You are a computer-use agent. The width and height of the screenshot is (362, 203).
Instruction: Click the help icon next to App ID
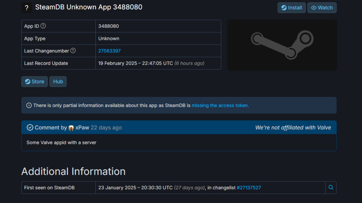[43, 26]
